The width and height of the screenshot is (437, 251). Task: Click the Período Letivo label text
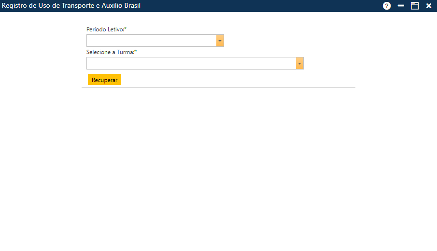(x=105, y=29)
